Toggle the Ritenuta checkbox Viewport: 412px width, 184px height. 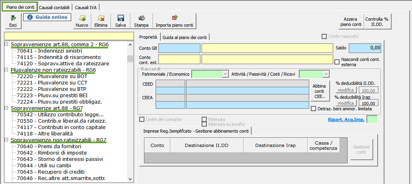coord(204,119)
